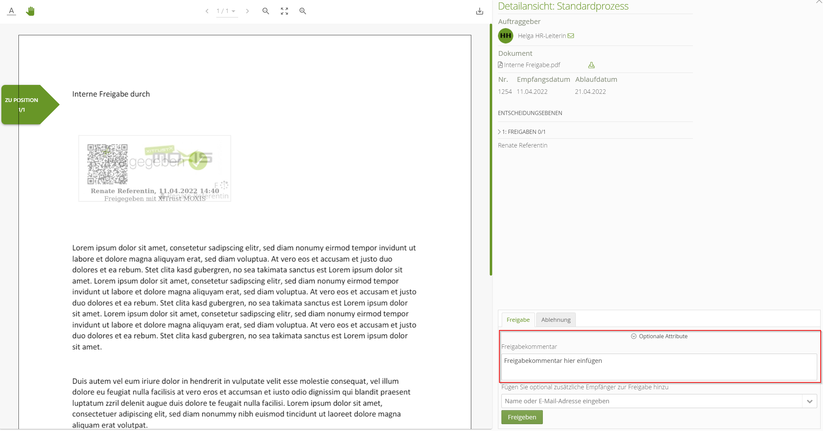The height and width of the screenshot is (431, 823).
Task: Go to next page arrow
Action: pyautogui.click(x=247, y=11)
